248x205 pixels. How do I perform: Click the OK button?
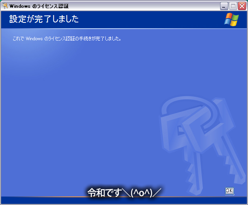(229, 191)
